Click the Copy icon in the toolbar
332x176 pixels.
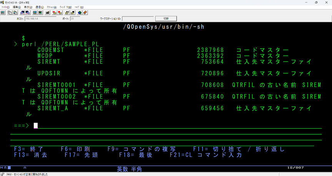pos(10,12)
